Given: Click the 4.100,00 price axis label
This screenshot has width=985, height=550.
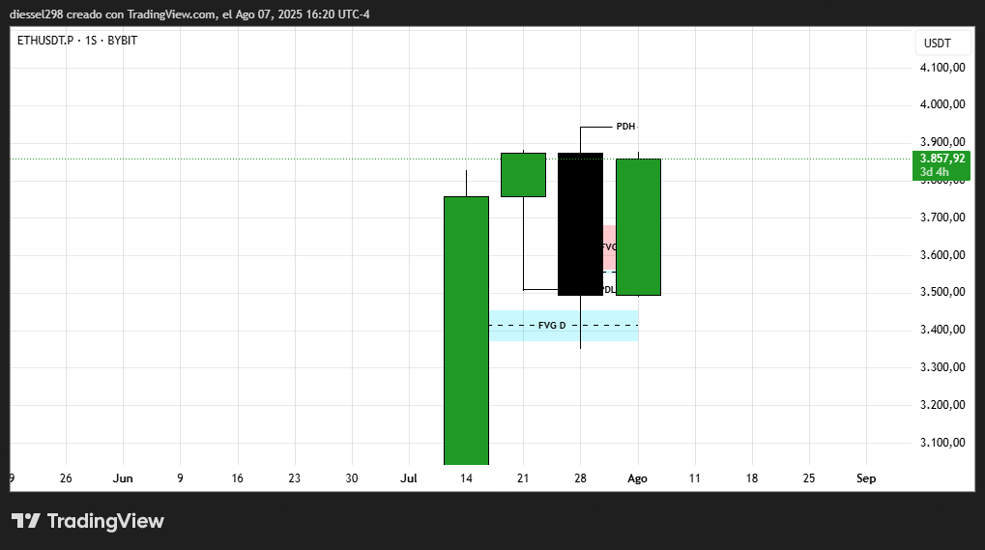Looking at the screenshot, I should point(942,68).
